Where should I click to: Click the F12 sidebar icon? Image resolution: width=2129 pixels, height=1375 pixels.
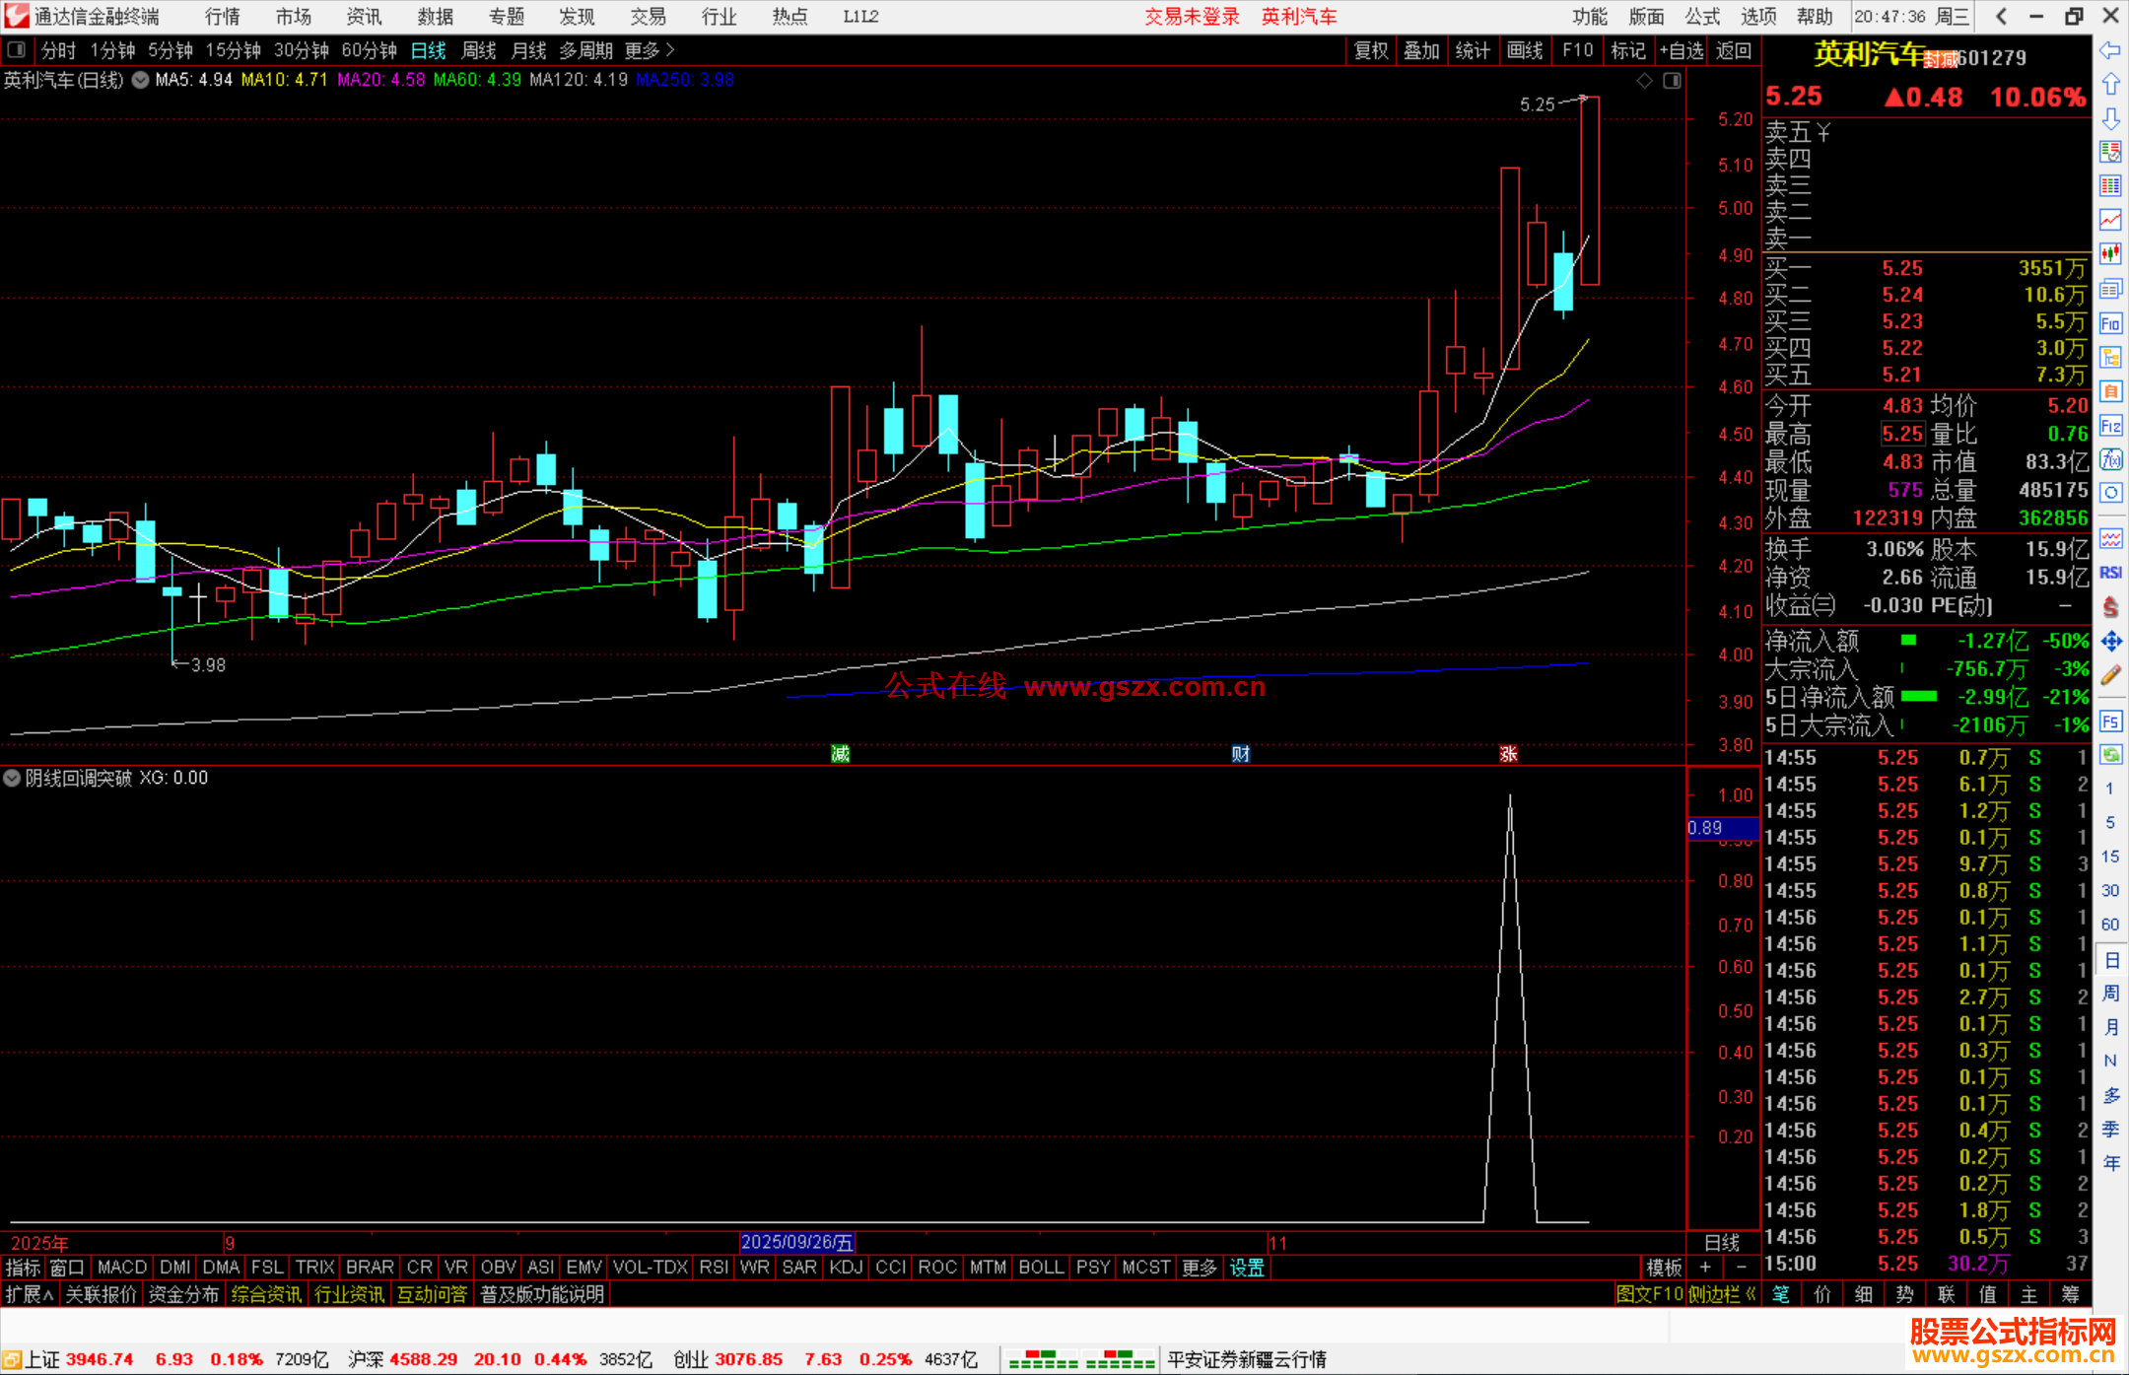[x=2110, y=426]
